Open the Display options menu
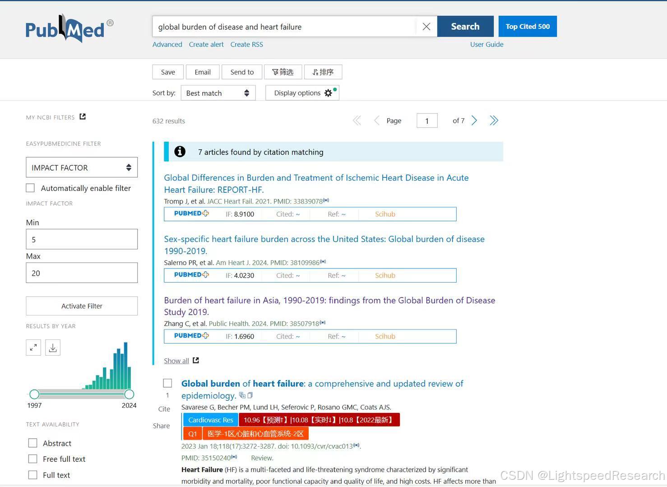 point(302,93)
